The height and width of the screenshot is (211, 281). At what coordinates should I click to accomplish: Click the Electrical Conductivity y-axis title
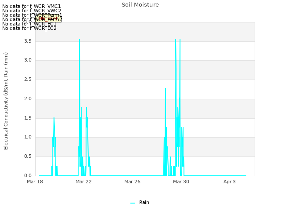6,101
